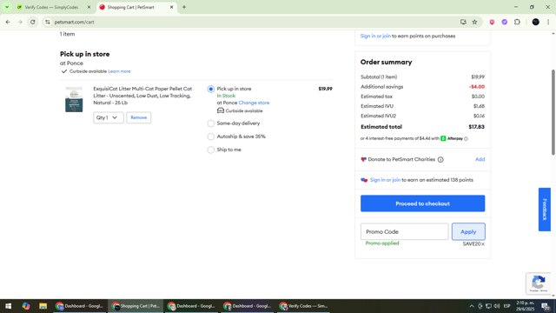Click the page vertical scrollbar

553,112
